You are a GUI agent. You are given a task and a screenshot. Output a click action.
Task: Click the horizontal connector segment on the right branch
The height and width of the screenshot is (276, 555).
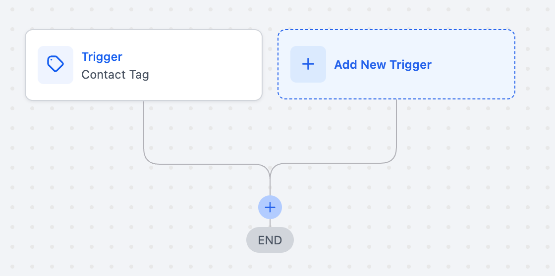click(x=337, y=164)
